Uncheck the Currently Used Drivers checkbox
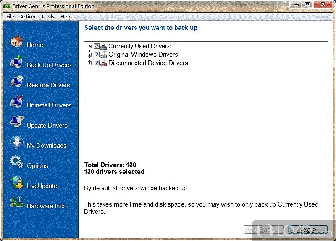 [97, 46]
